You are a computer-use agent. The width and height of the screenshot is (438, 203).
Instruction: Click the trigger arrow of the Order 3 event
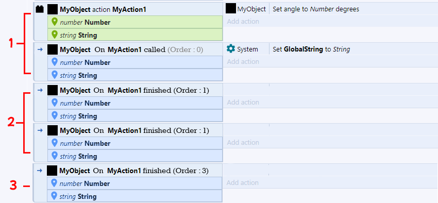coord(40,171)
